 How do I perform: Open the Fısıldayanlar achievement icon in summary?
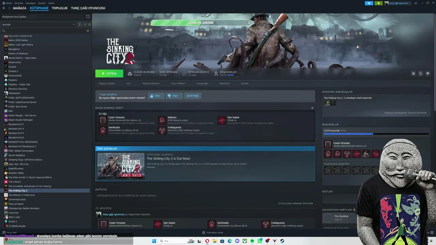pyautogui.click(x=162, y=130)
